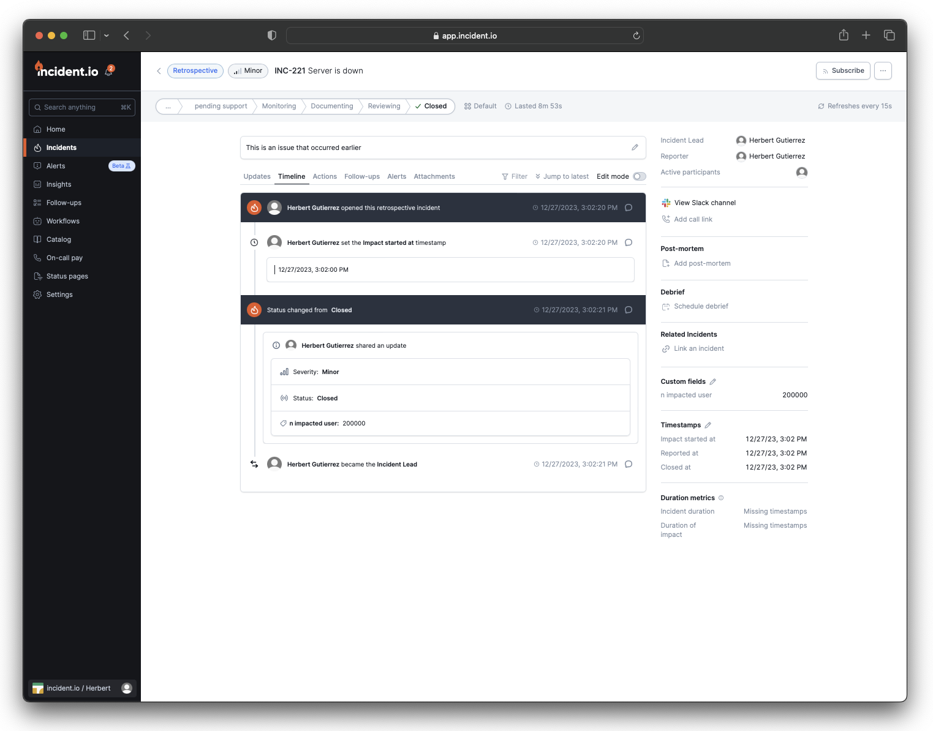933x731 pixels.
Task: Switch to the Attachments tab
Action: tap(434, 176)
